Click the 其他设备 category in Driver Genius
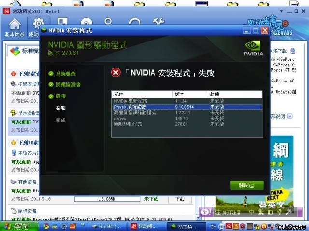This screenshot has width=309, height=231. pos(27,182)
